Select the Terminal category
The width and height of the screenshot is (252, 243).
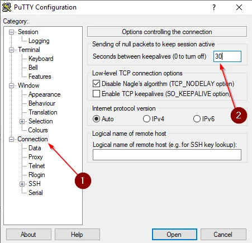coord(29,50)
